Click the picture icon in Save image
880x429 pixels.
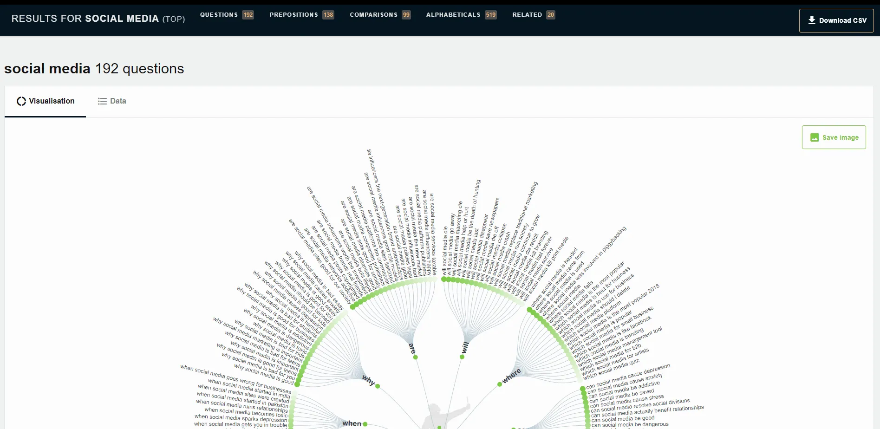point(815,137)
